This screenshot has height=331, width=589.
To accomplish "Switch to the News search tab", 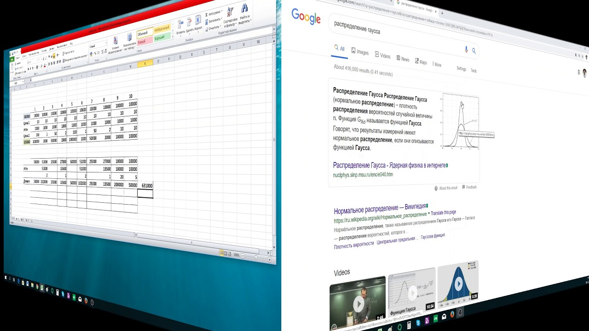I will (403, 59).
